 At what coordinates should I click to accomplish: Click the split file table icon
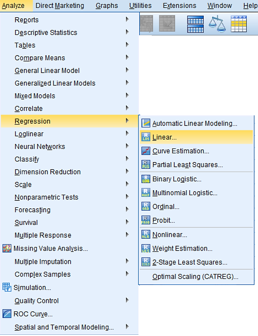195,24
